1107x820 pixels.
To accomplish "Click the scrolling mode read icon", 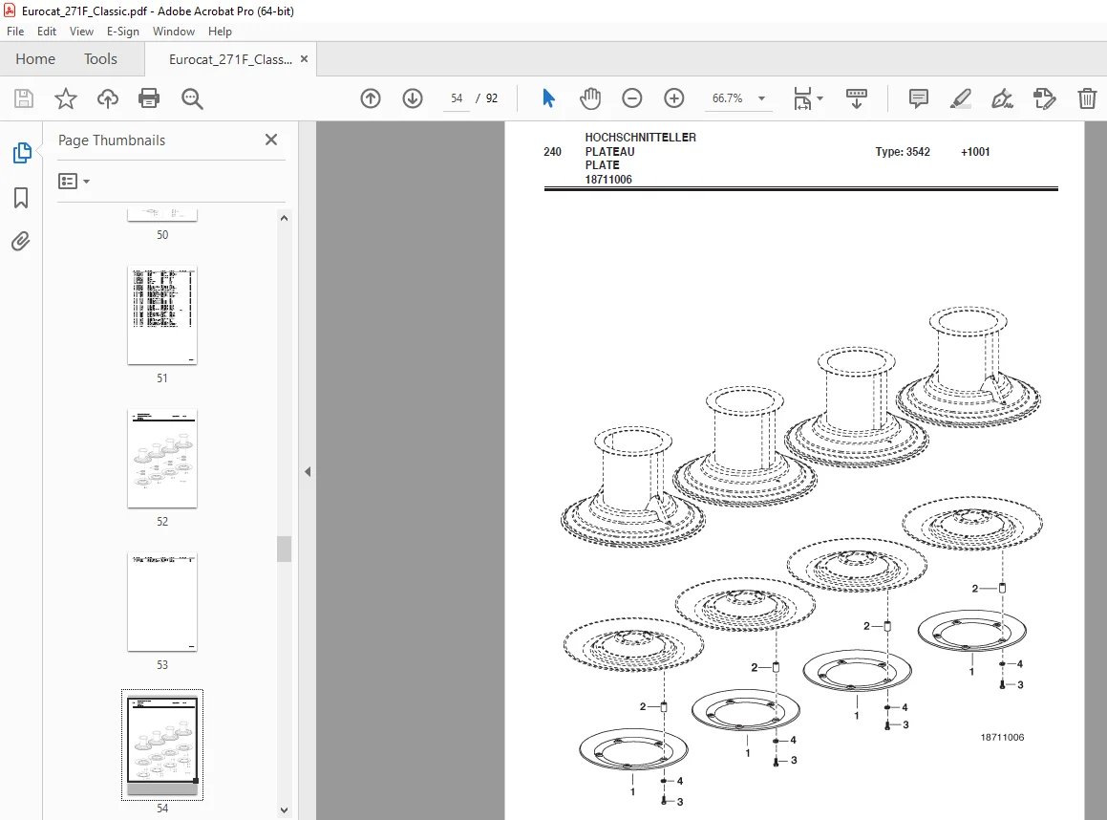I will pyautogui.click(x=857, y=98).
